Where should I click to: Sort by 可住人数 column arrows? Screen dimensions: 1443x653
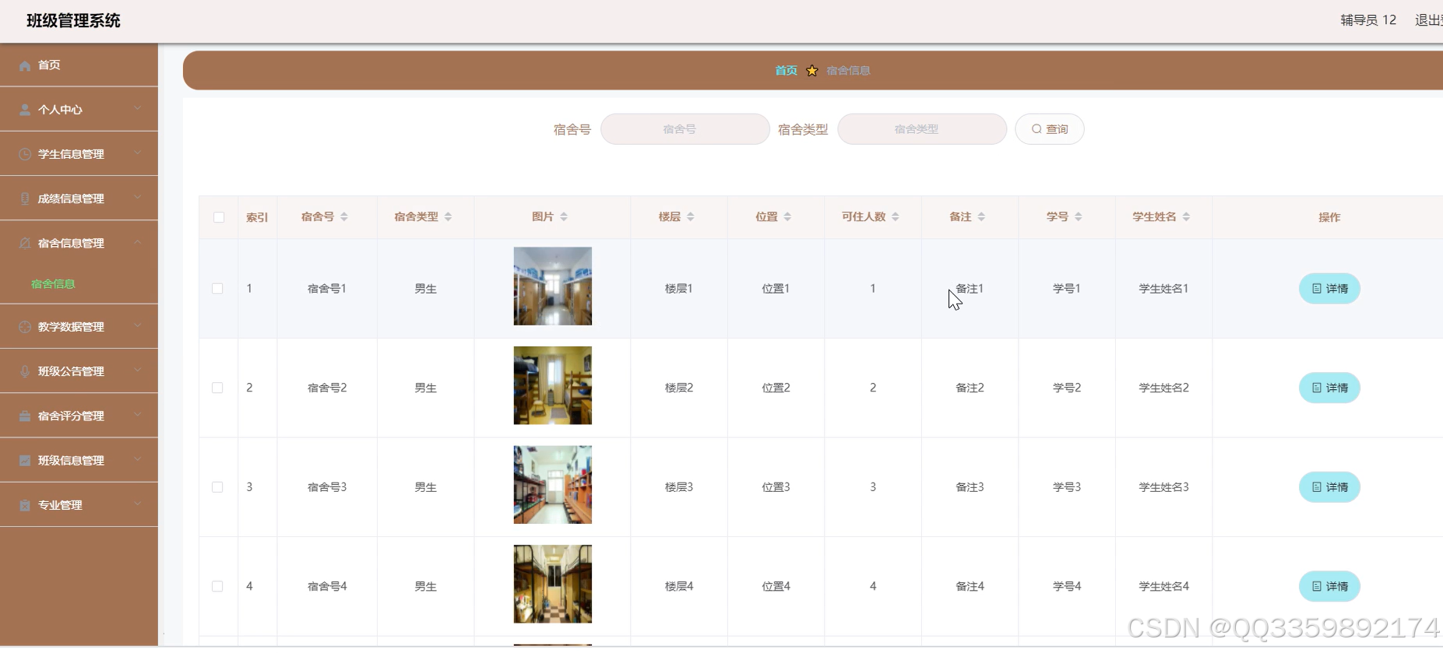tap(896, 216)
